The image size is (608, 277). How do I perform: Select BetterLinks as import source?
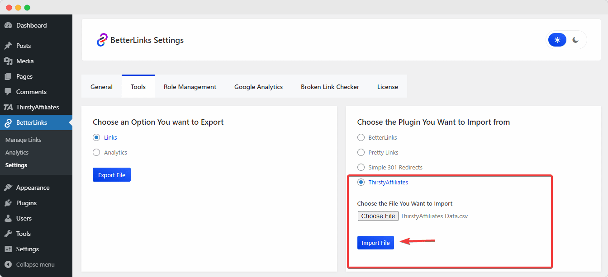click(361, 137)
